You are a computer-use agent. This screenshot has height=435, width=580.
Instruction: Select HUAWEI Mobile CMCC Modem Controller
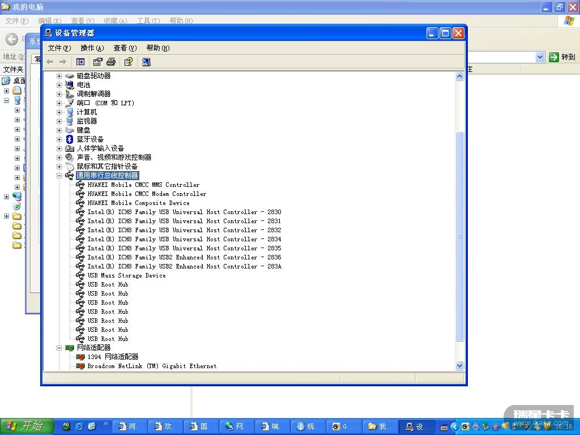pos(147,194)
